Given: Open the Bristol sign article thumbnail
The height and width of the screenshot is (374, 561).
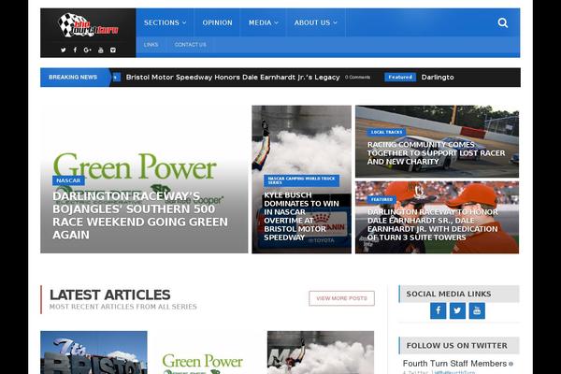Looking at the screenshot, I should tap(93, 352).
